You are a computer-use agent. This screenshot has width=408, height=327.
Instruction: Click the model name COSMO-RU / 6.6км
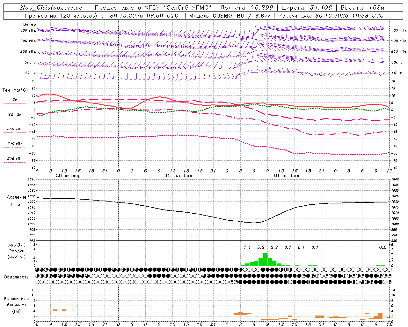(x=242, y=16)
